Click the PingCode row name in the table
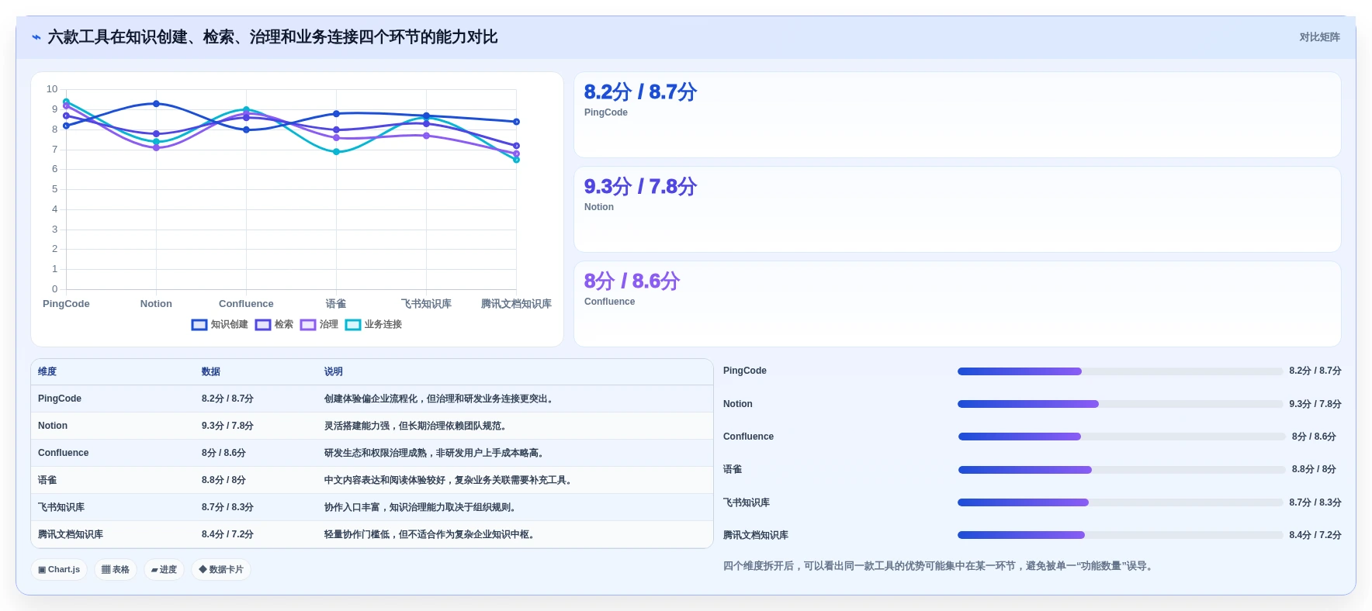1372x611 pixels. point(60,399)
